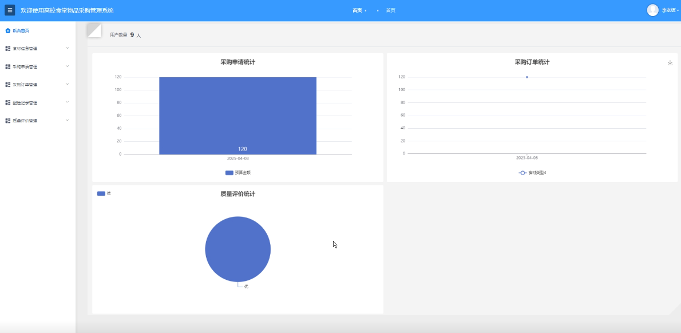The image size is (681, 333).
Task: Click the 60 axis label in 采购申请统计
Action: coord(120,116)
